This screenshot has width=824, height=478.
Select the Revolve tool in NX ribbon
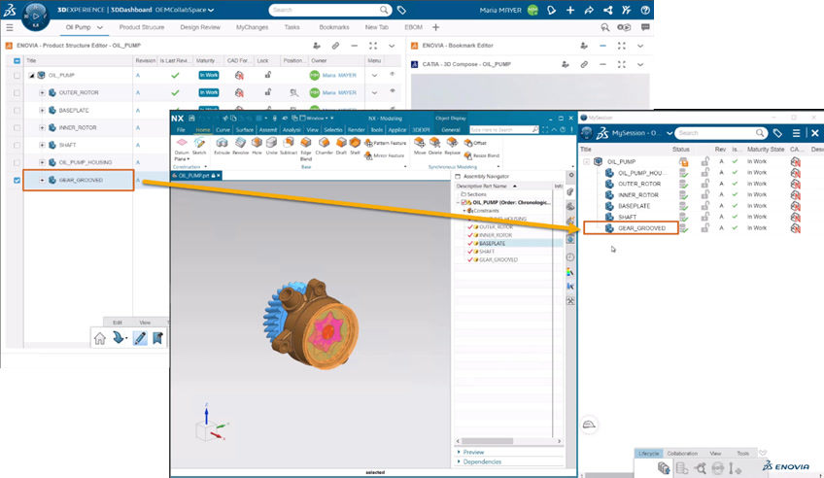pyautogui.click(x=240, y=146)
